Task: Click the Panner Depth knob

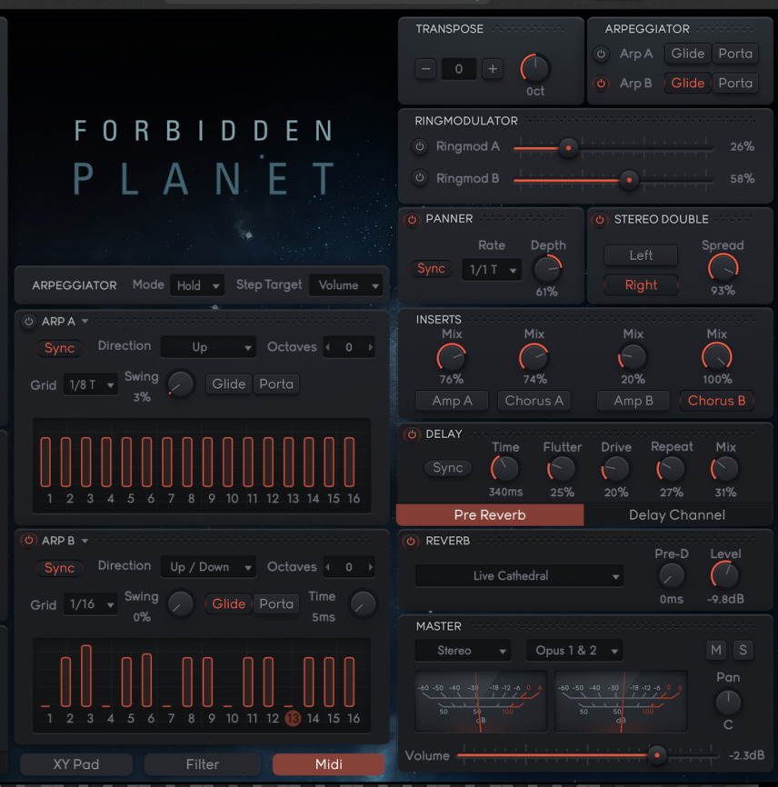Action: pos(548,269)
